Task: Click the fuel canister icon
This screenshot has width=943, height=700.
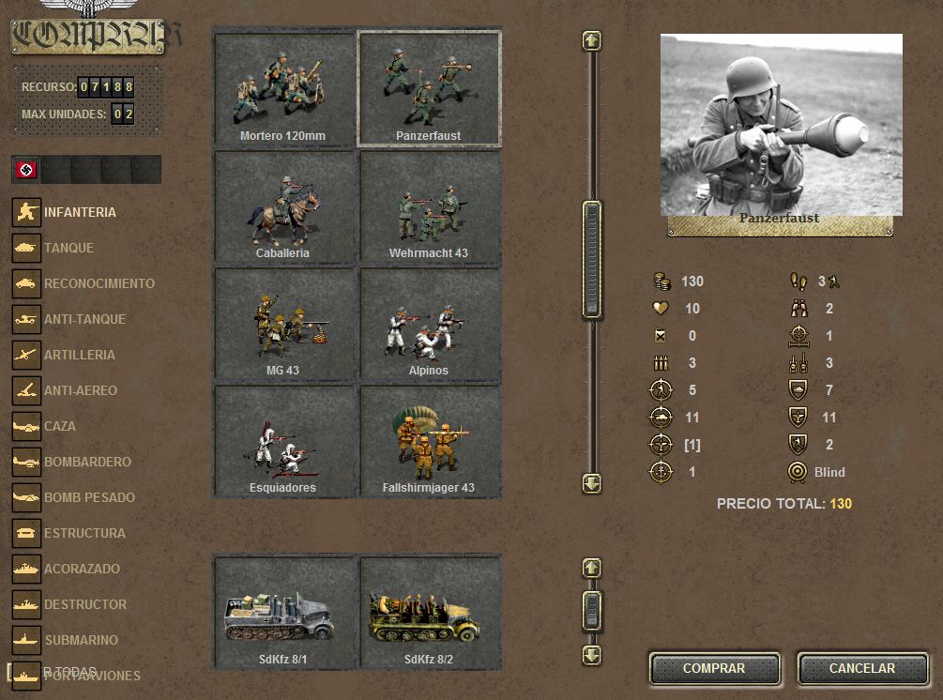Action: point(661,336)
